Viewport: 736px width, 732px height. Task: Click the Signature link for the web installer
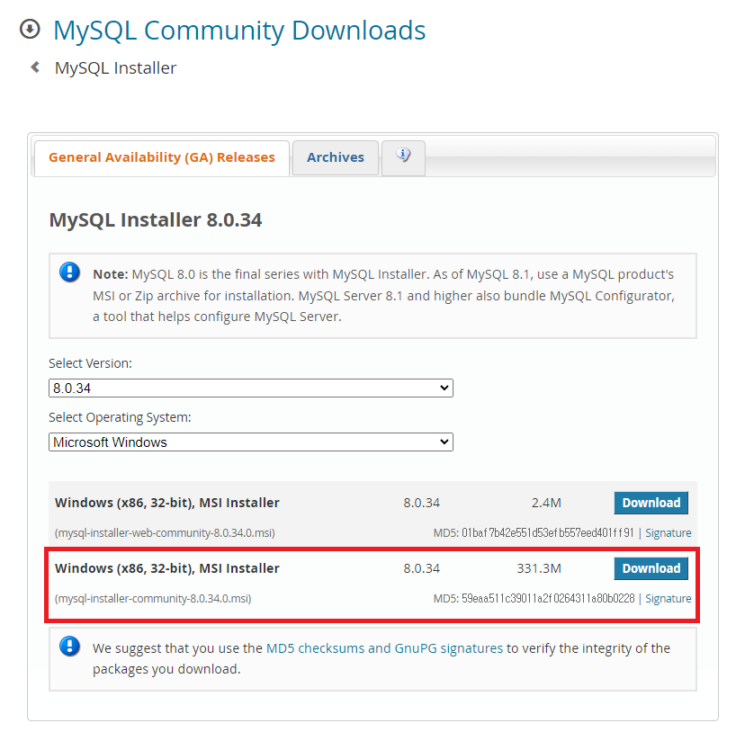click(668, 532)
